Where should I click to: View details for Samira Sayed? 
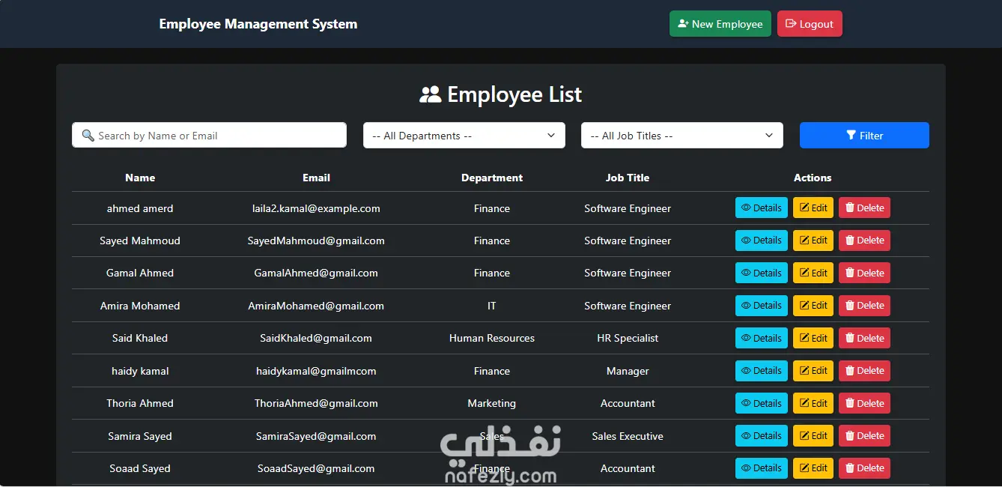point(762,436)
